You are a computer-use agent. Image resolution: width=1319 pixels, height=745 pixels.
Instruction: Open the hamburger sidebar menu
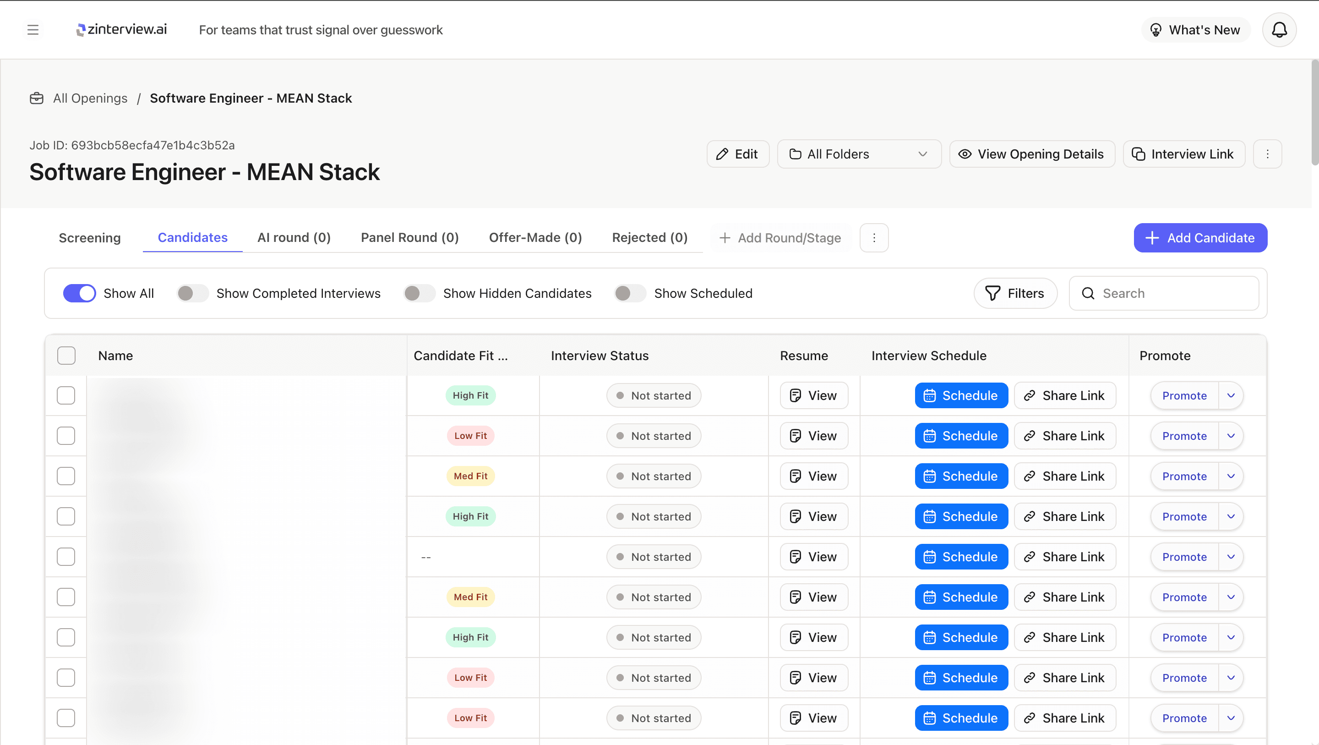[x=33, y=30]
